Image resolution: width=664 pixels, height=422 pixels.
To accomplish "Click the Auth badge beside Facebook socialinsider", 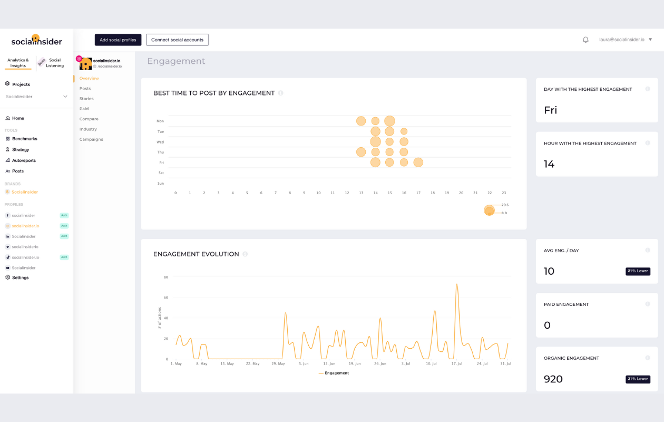I will 64,215.
